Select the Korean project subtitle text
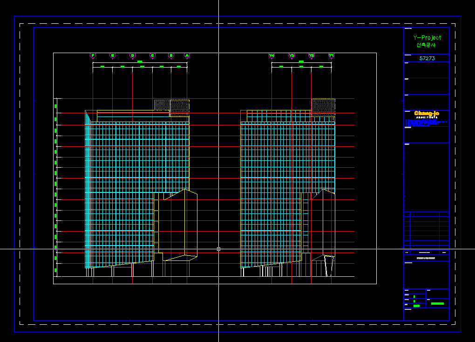 click(426, 45)
